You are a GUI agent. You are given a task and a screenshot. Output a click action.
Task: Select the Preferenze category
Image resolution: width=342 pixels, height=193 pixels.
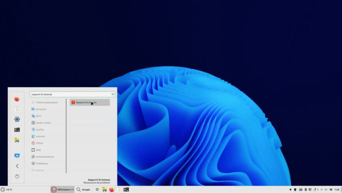pos(42,163)
